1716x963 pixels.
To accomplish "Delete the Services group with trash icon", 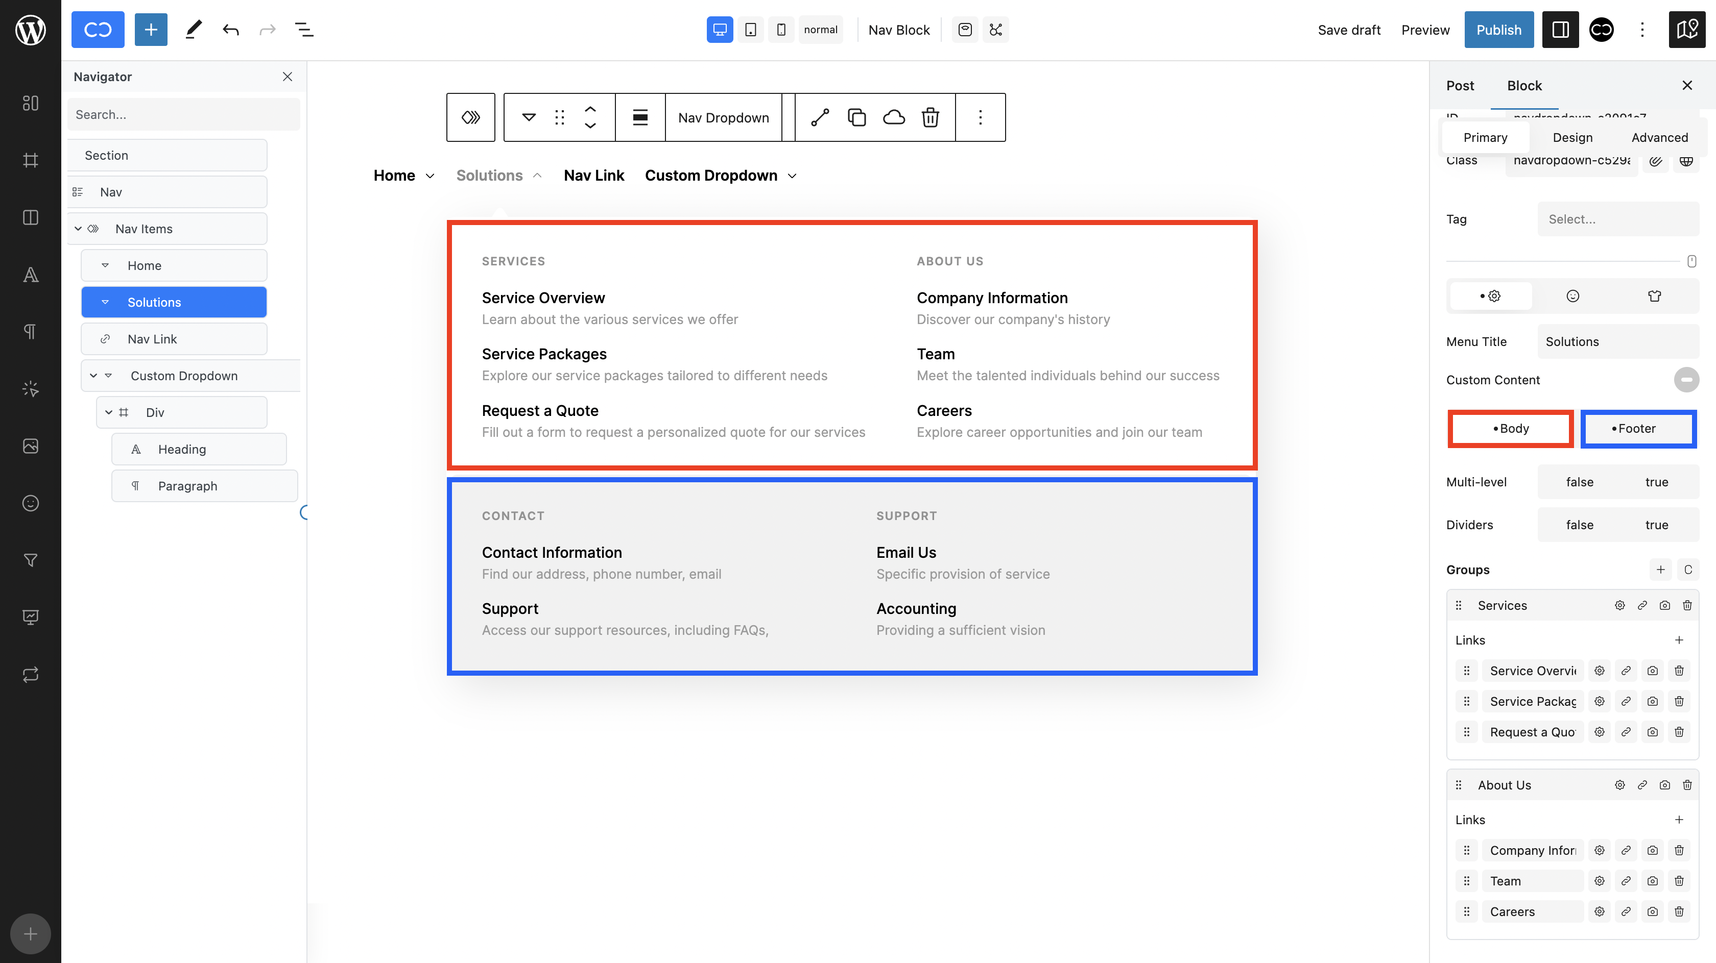I will coord(1687,605).
